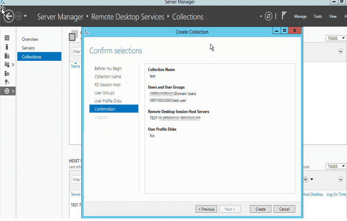Expand the Remote Desktop Services sidebar arrow
The image size is (347, 221).
coord(13,91)
